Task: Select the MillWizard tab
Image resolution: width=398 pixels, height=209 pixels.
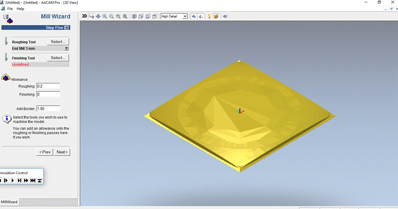Action: [x=9, y=202]
